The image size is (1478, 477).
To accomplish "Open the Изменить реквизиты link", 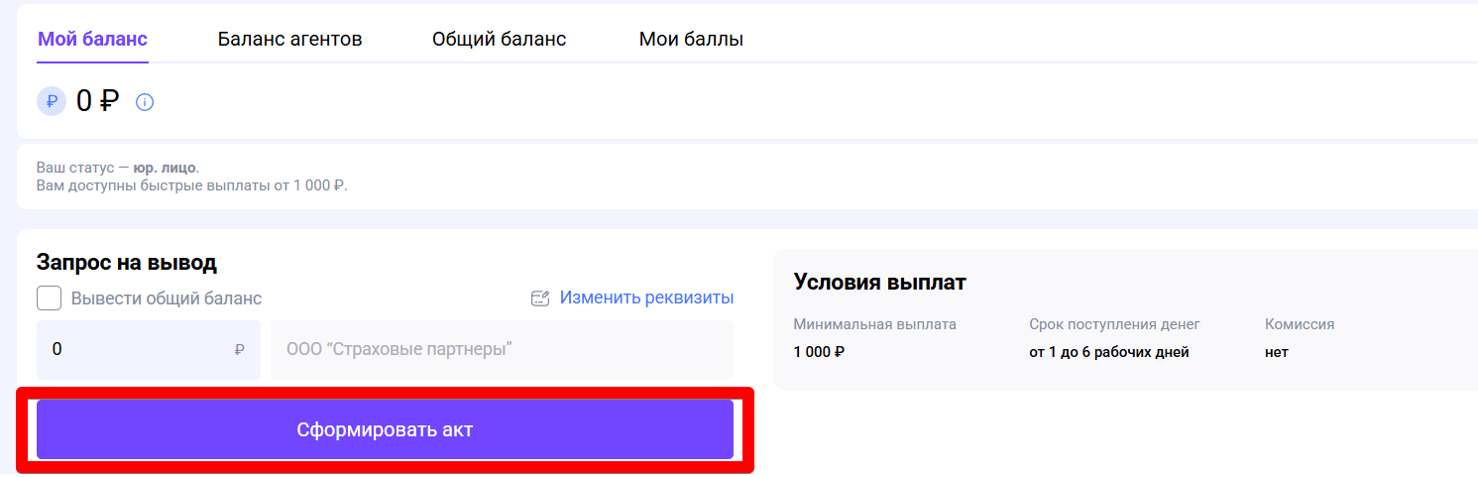I will (646, 298).
